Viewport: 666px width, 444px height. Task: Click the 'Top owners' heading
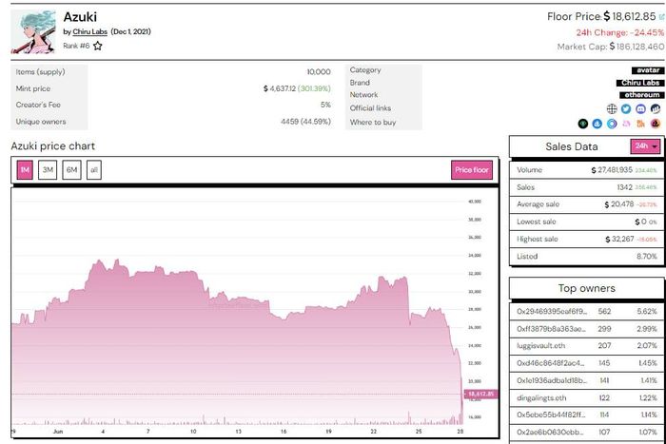pos(587,288)
